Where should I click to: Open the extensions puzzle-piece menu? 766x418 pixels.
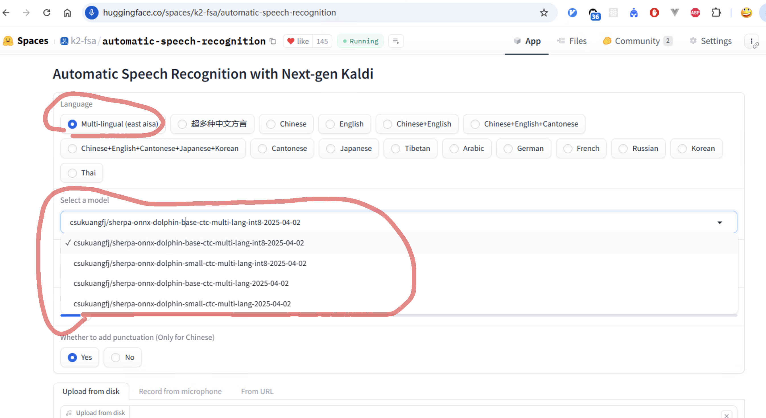tap(716, 13)
